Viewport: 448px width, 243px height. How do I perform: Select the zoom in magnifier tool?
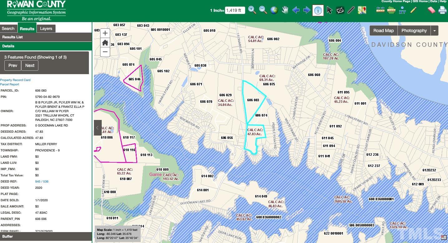(x=252, y=10)
